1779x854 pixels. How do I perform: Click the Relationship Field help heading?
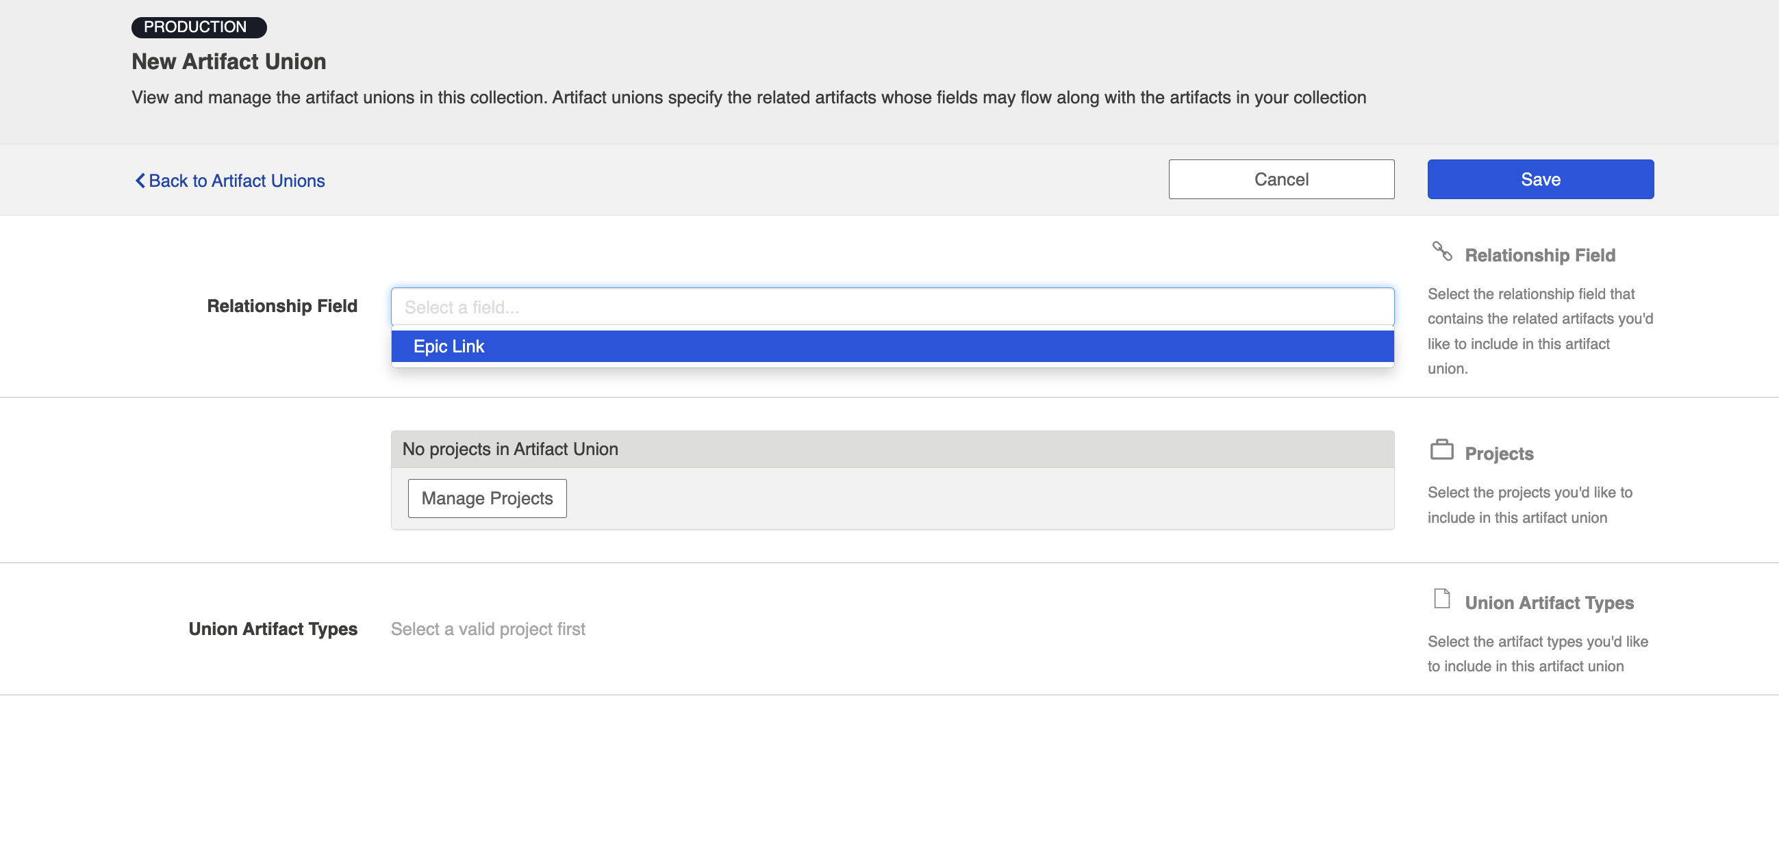coord(1539,255)
